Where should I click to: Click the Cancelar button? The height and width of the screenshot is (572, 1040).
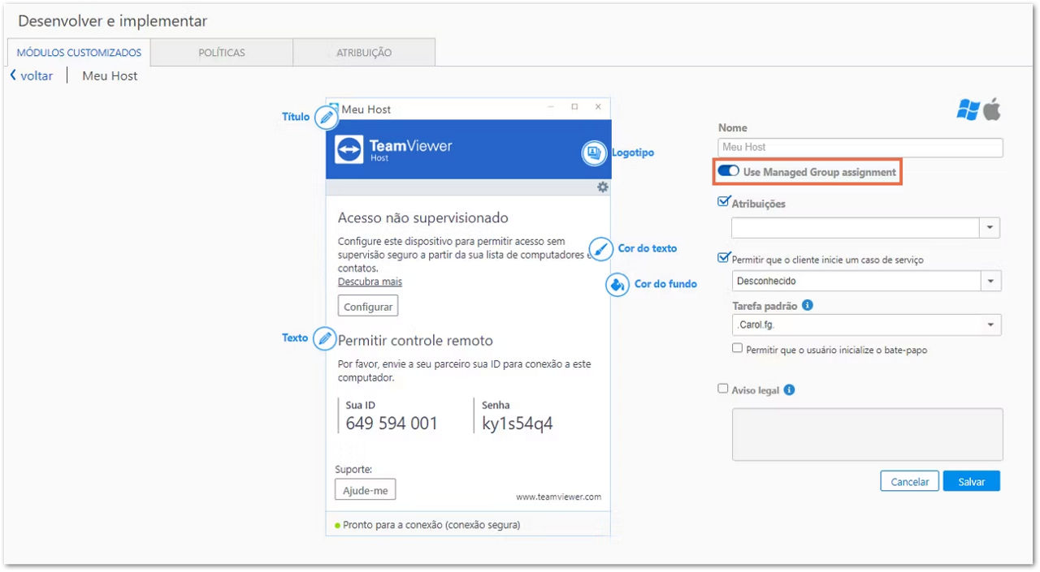(910, 481)
